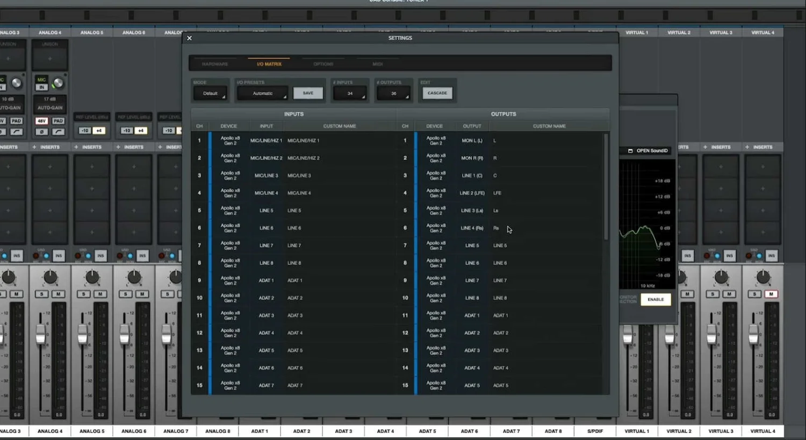Click the plus icon to add an insert on ANALOG 5
The height and width of the screenshot is (440, 806).
(x=76, y=147)
